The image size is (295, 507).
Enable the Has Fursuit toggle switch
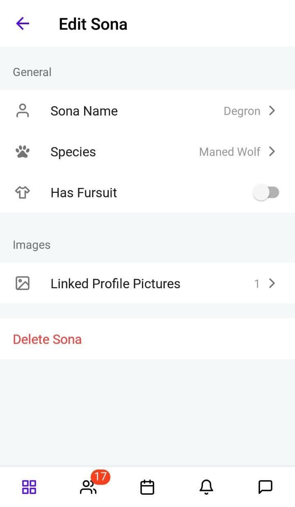(x=266, y=192)
